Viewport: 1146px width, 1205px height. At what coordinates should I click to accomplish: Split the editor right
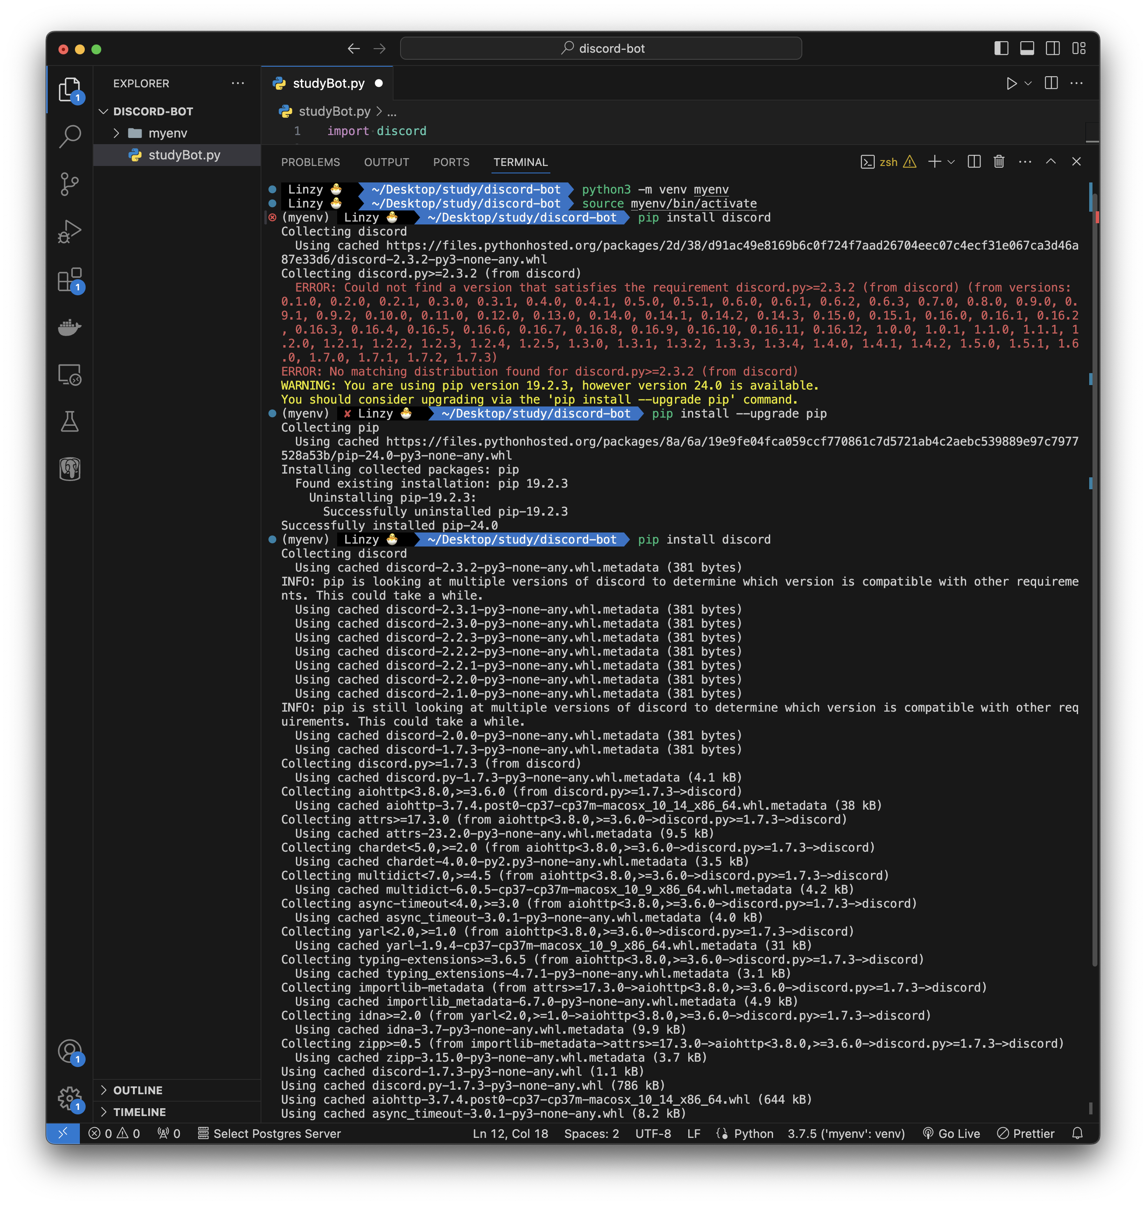[1051, 83]
